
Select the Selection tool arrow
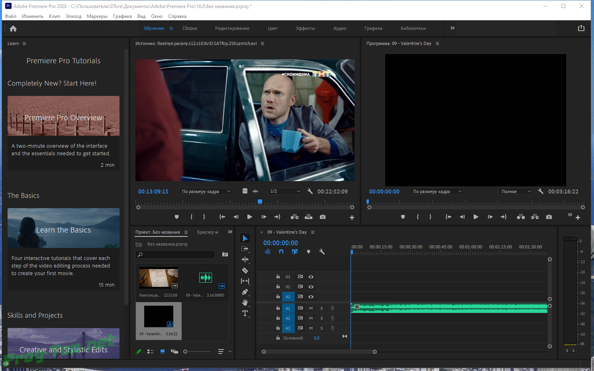click(245, 238)
